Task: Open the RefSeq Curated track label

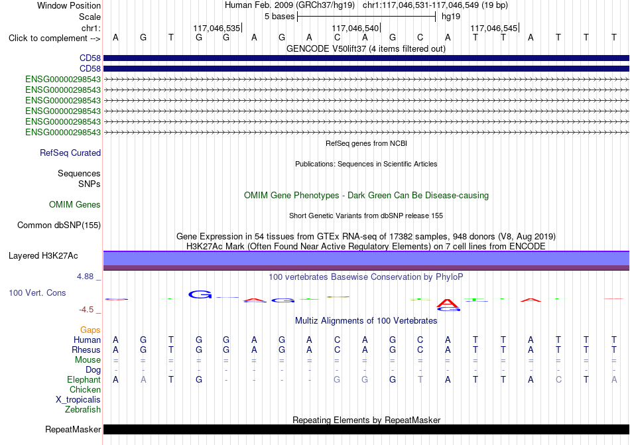Action: [x=70, y=153]
